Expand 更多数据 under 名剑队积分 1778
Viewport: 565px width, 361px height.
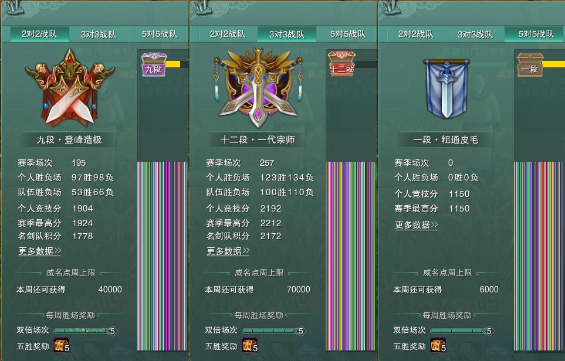coord(40,251)
